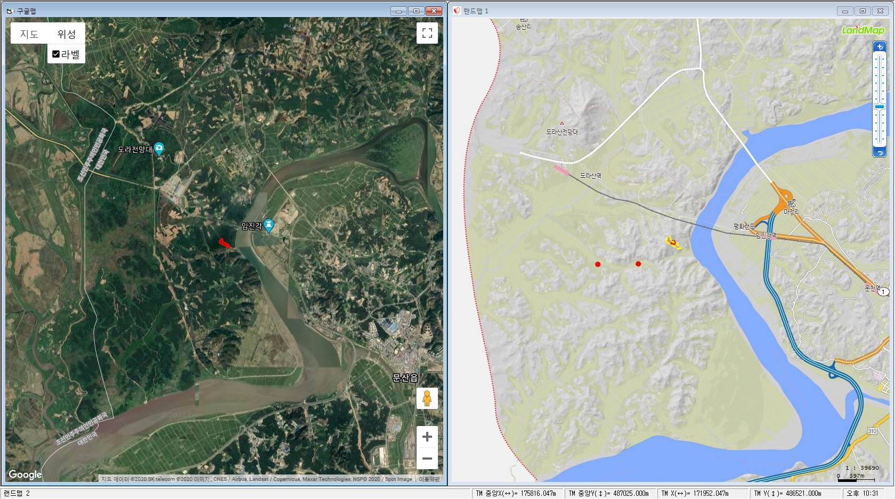Drop the Street View pegman icon
The width and height of the screenshot is (895, 499).
pyautogui.click(x=427, y=398)
